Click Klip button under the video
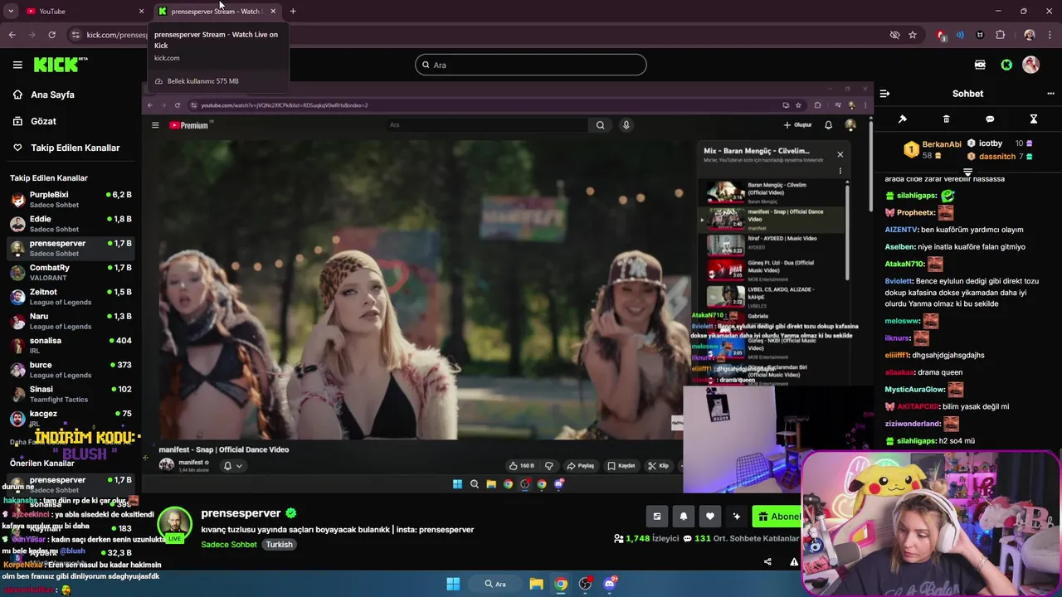Viewport: 1062px width, 597px height. point(658,466)
